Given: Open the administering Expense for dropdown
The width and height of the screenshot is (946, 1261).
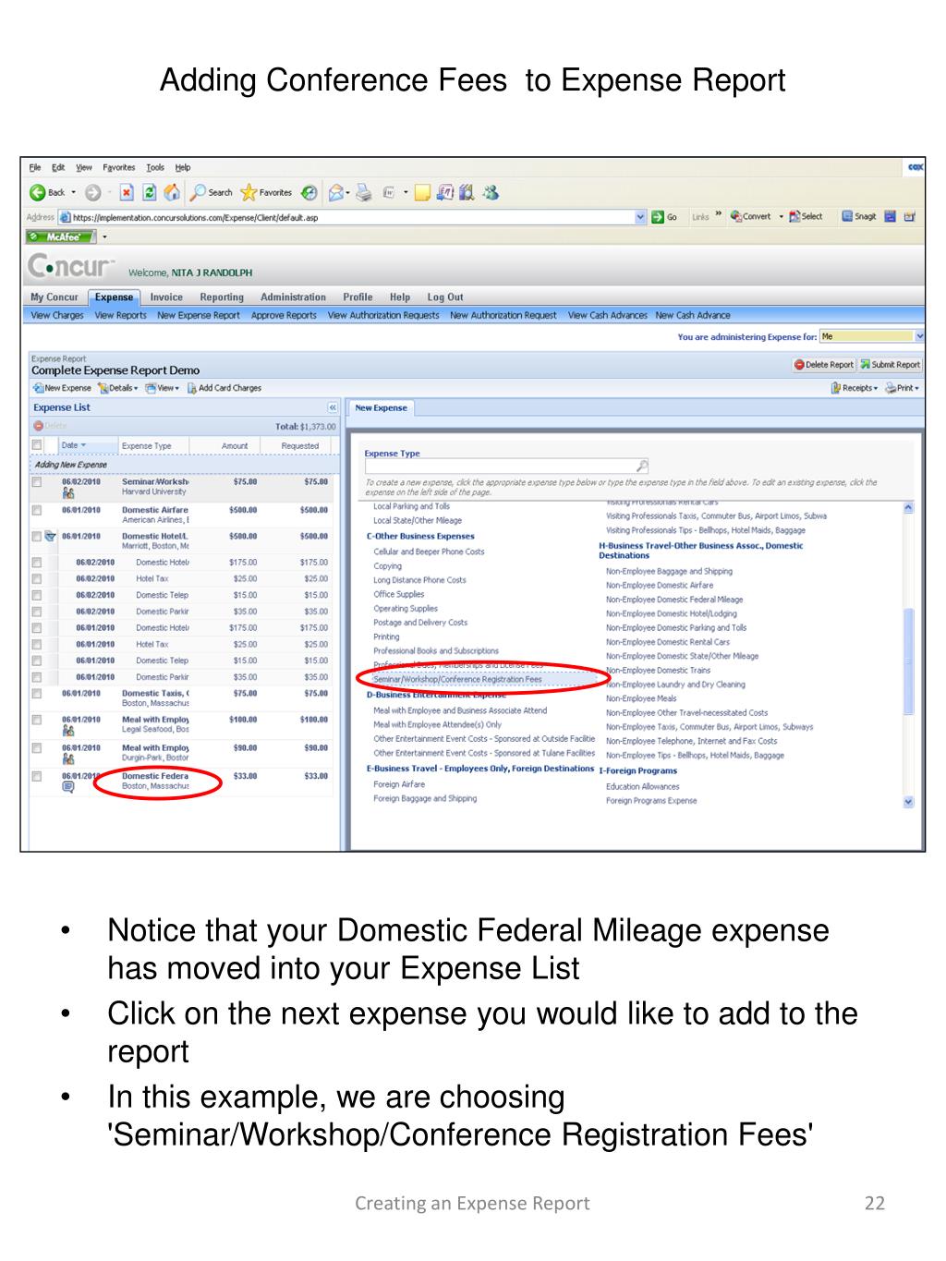Looking at the screenshot, I should tap(919, 336).
